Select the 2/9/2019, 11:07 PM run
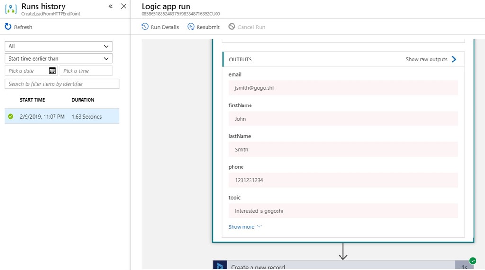Image resolution: width=485 pixels, height=270 pixels. coord(42,117)
